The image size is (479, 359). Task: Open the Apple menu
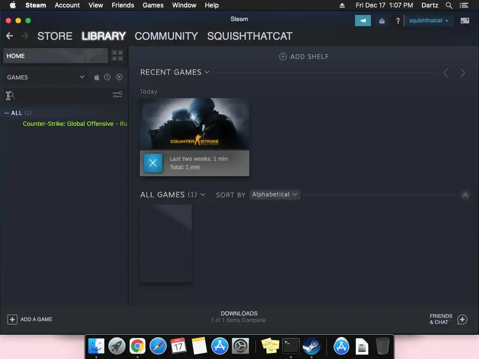13,5
